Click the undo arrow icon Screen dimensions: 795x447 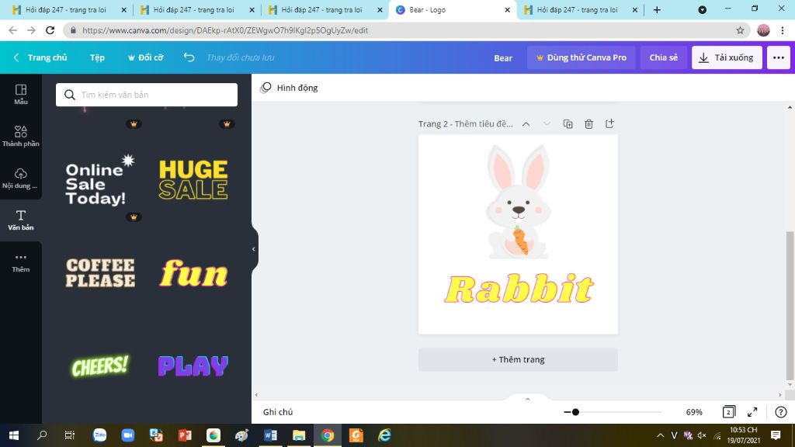click(x=189, y=57)
